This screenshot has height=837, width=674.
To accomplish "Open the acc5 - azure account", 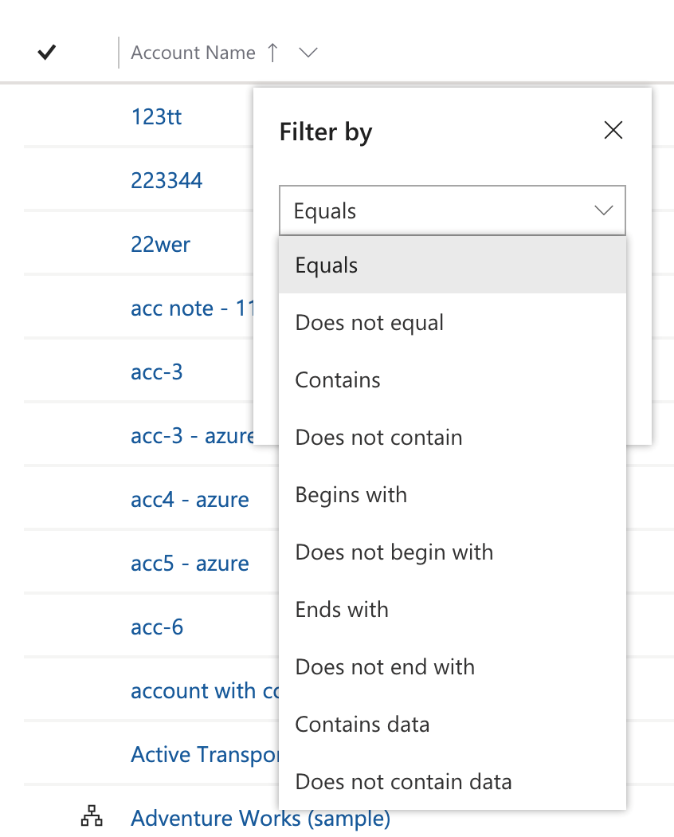I will click(189, 563).
